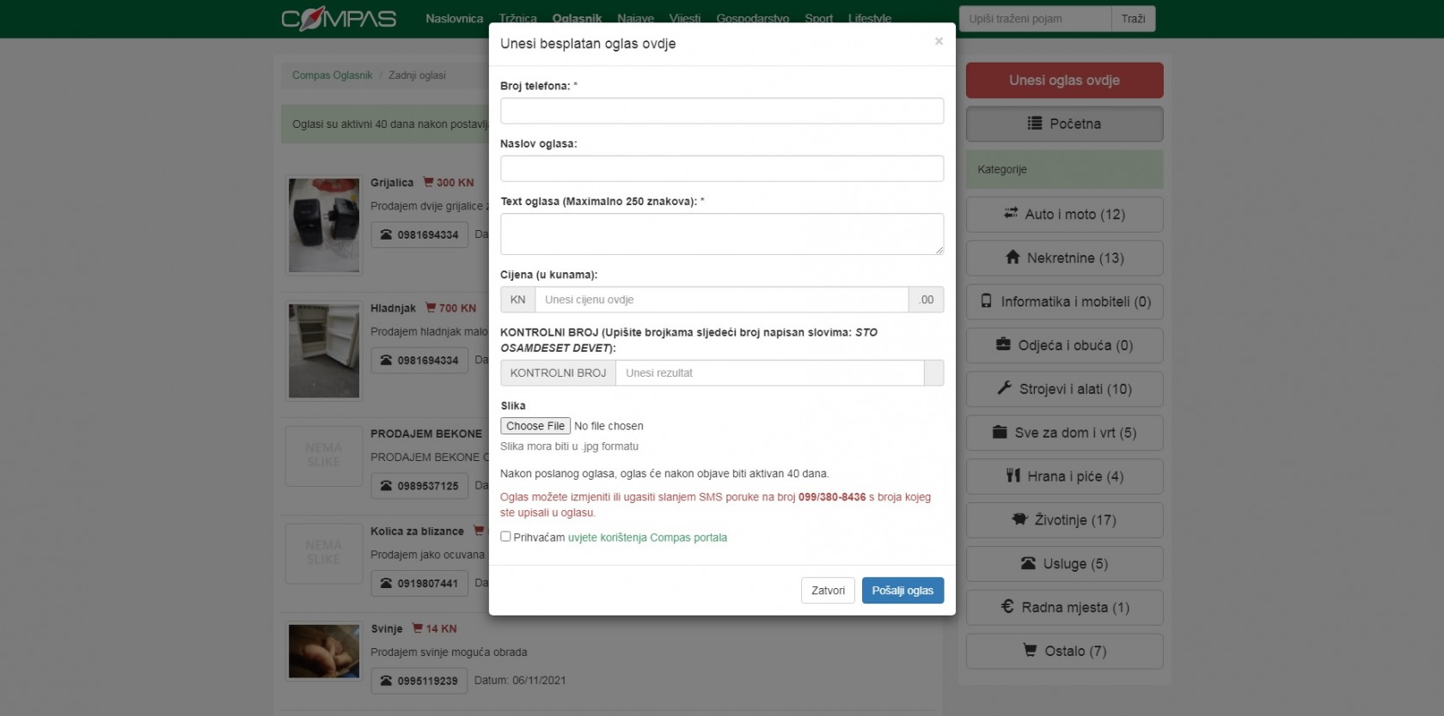Image resolution: width=1444 pixels, height=716 pixels.
Task: Click the euro icon for Radna mjesta
Action: pos(1007,607)
